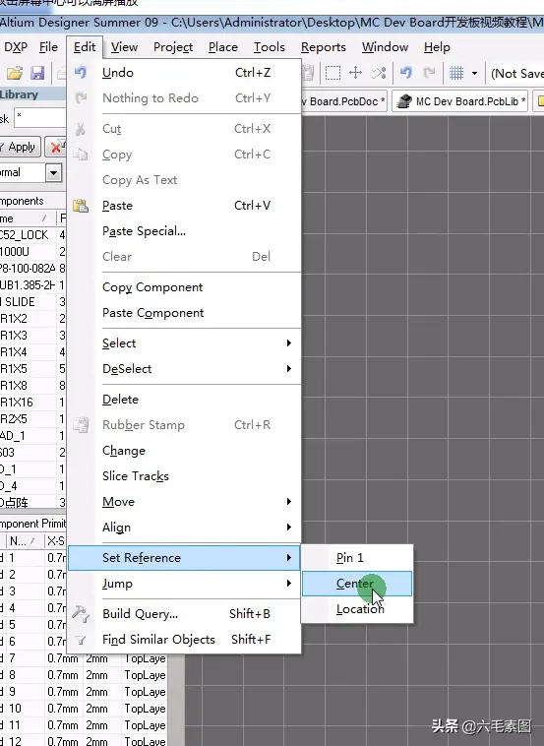Open the View menu

click(x=124, y=47)
